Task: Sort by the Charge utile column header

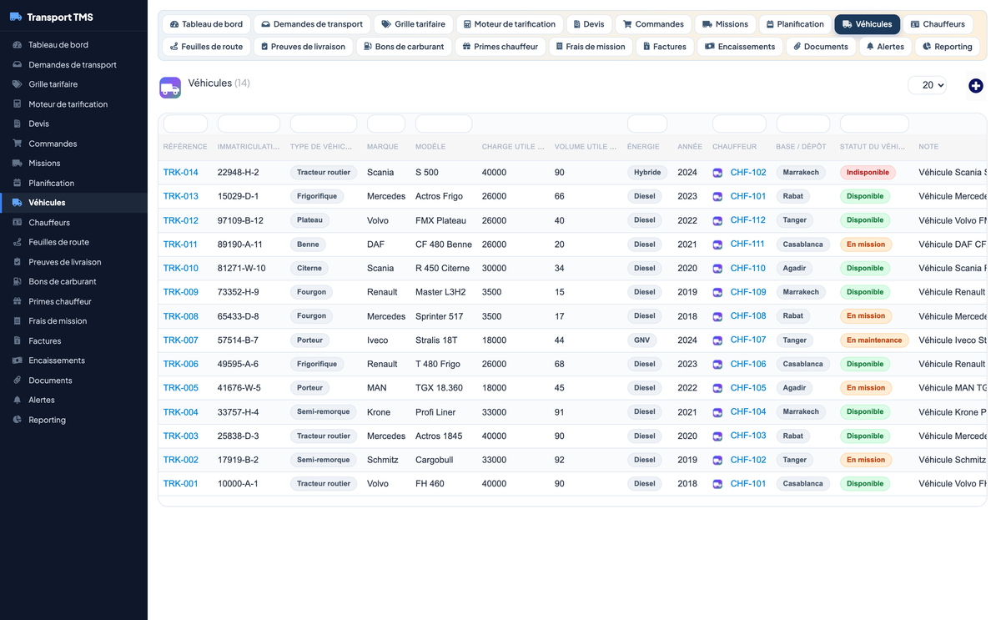Action: pos(513,147)
